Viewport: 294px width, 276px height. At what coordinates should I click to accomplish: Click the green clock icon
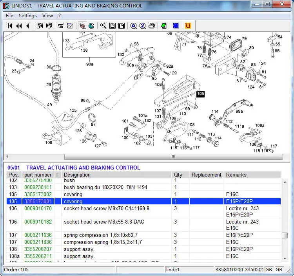91,26
